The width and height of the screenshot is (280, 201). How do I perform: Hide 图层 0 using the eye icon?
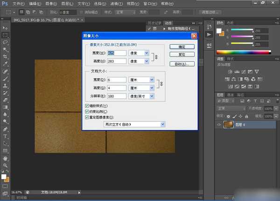[219, 125]
